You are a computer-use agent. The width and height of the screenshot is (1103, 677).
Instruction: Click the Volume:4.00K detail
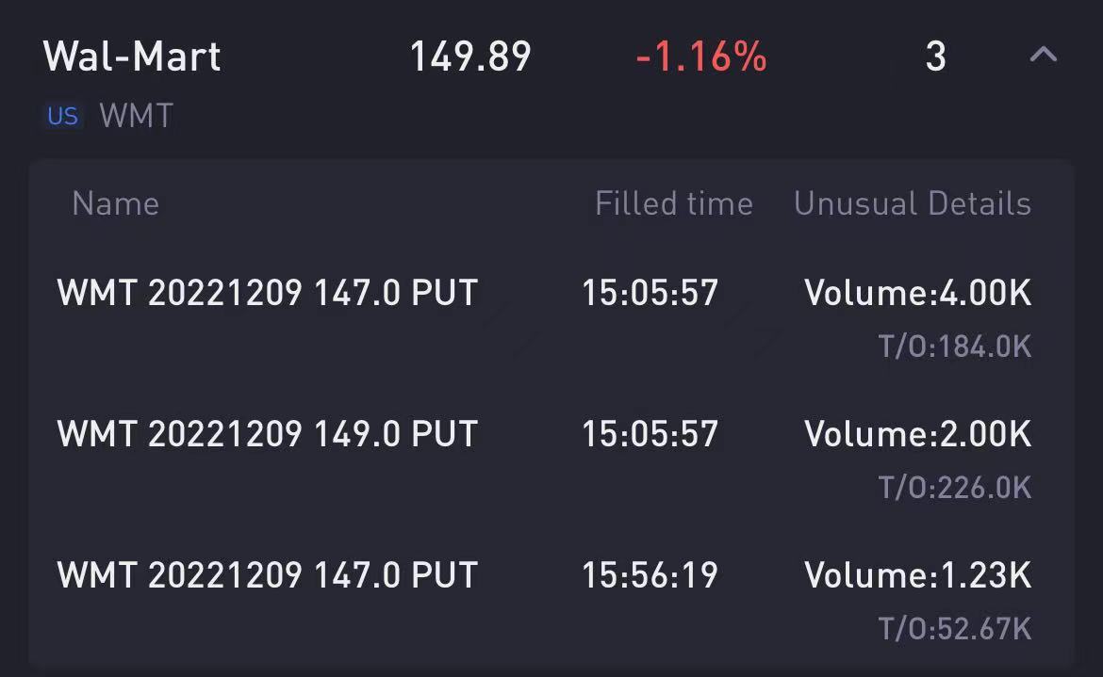click(918, 293)
